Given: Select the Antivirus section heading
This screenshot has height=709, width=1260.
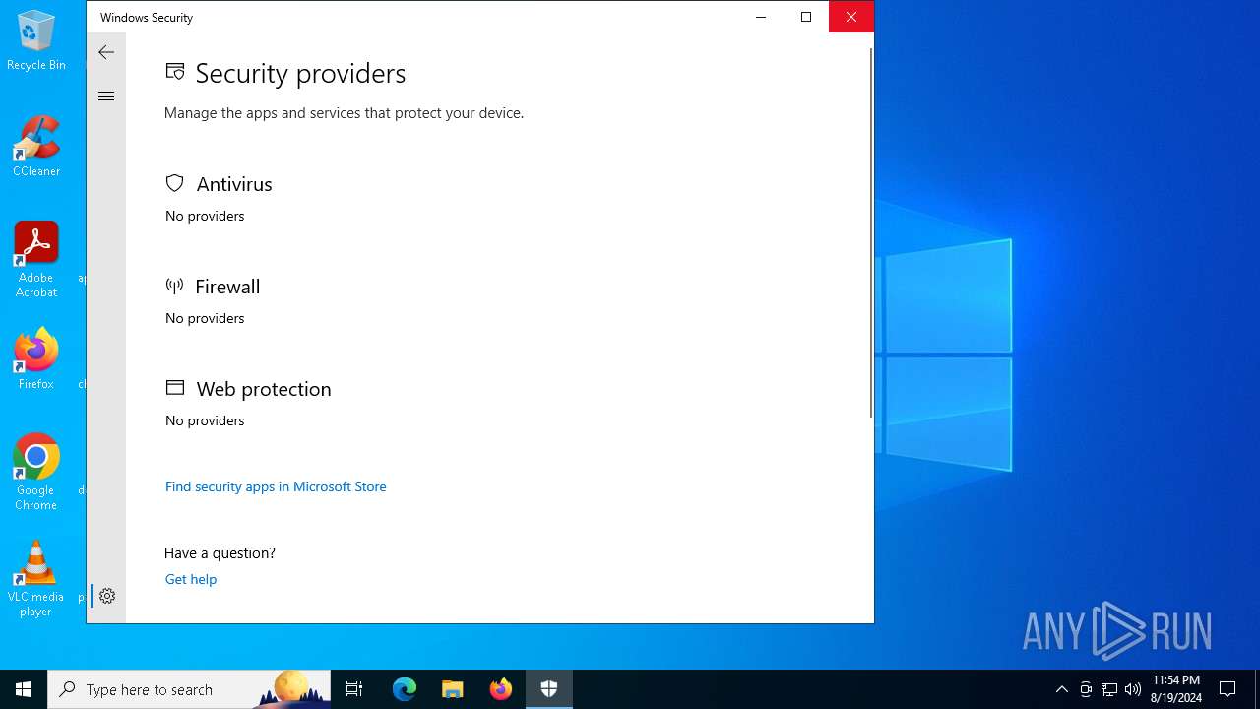Looking at the screenshot, I should (x=234, y=184).
